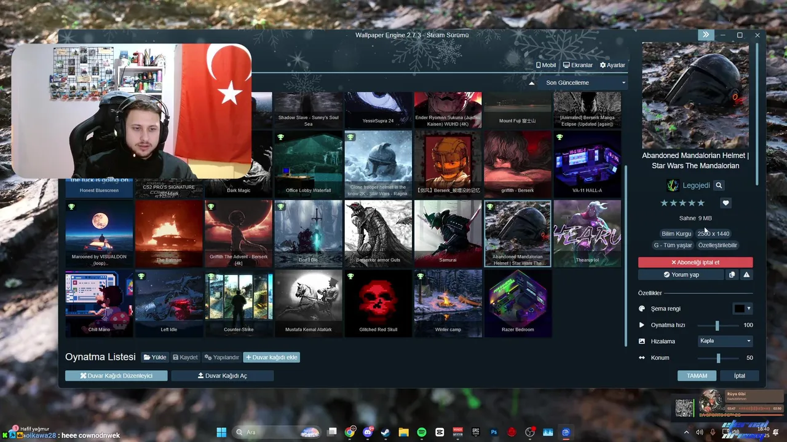Select the Chill Mario wallpaper
The image size is (787, 442).
tap(99, 303)
